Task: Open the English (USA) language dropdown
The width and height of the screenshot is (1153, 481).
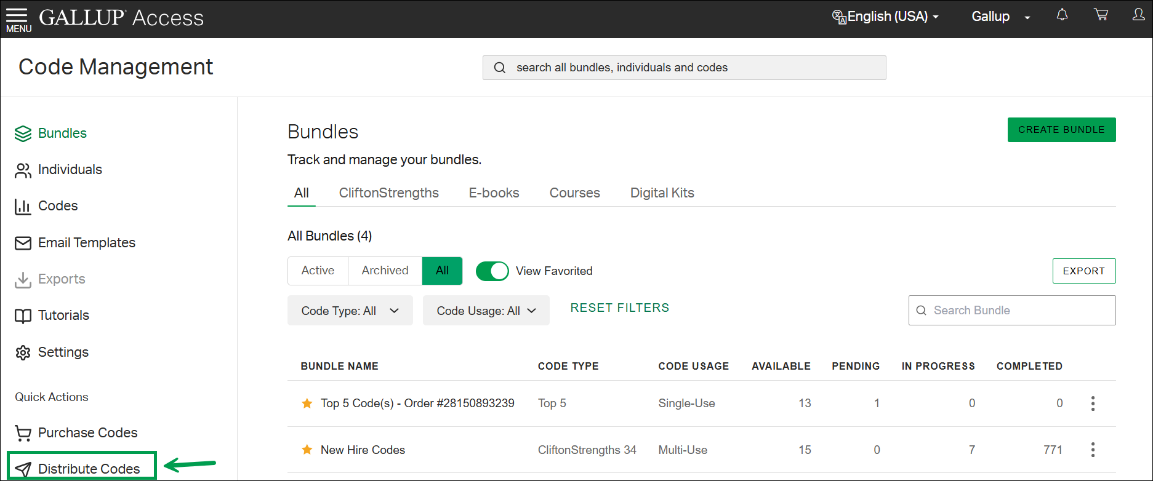Action: [x=885, y=17]
